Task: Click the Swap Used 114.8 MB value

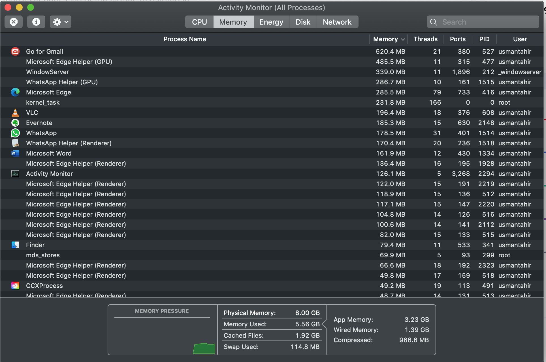Action: pos(305,347)
